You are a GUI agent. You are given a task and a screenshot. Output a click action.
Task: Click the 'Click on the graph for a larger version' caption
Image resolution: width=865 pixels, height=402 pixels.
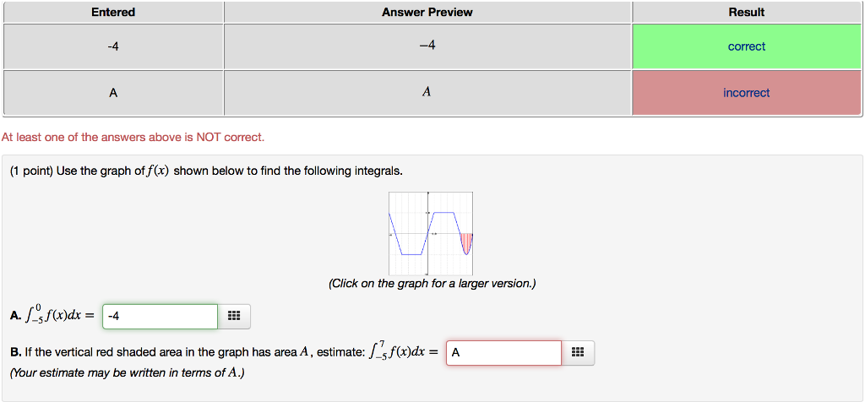pyautogui.click(x=432, y=284)
